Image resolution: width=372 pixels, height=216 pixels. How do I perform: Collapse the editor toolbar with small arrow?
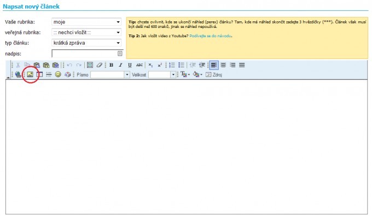pyautogui.click(x=8, y=77)
